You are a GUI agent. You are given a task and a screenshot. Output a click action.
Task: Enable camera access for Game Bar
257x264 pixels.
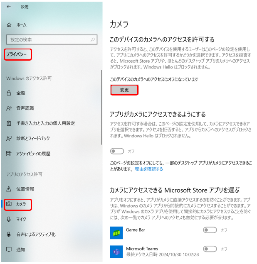(x=210, y=230)
